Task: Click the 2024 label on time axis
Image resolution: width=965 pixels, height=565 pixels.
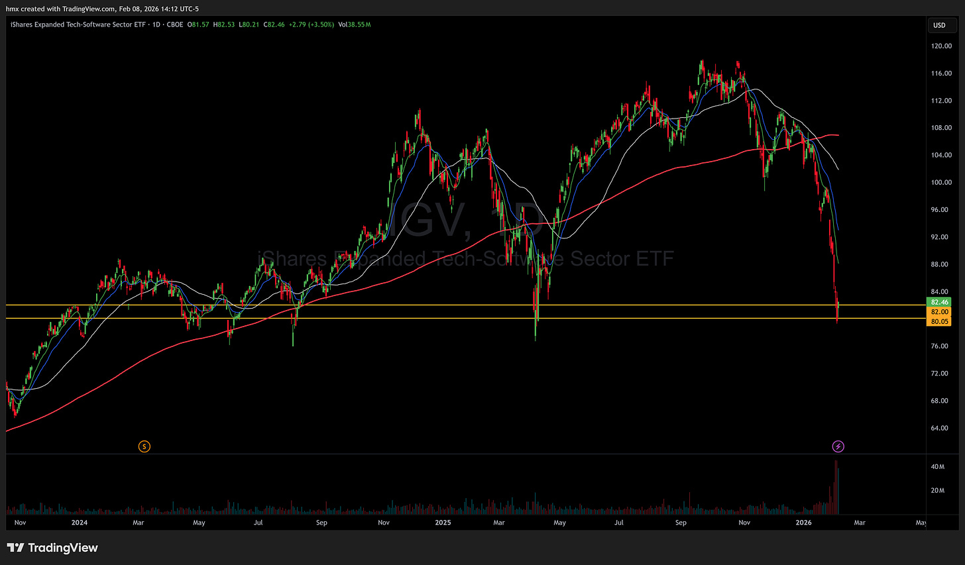Action: tap(80, 523)
